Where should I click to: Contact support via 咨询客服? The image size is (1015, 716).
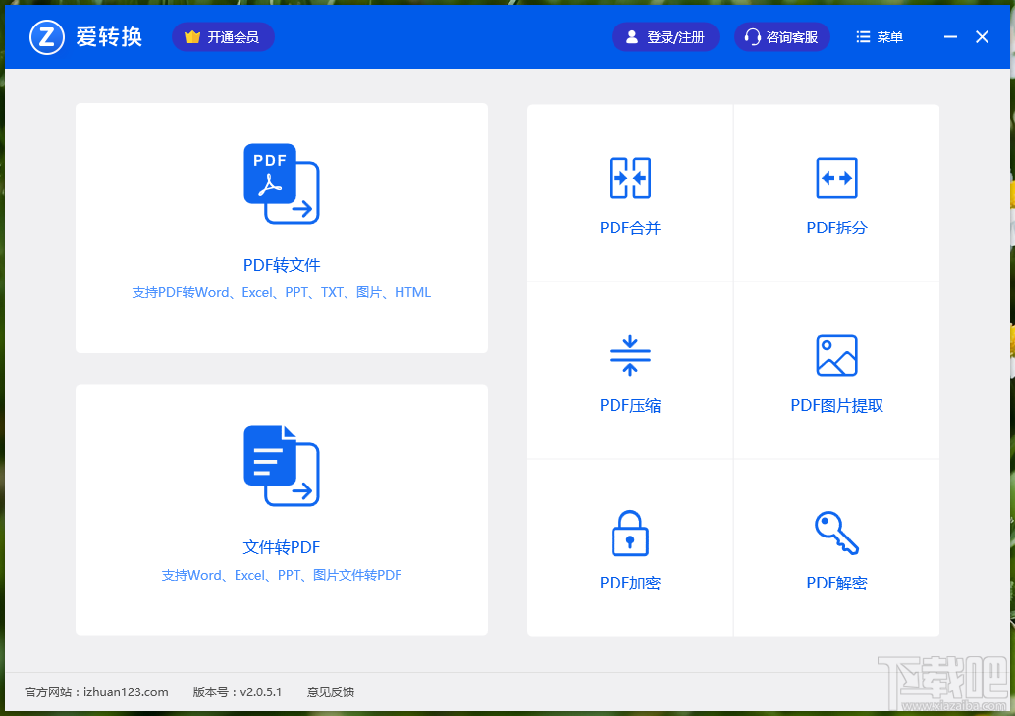pyautogui.click(x=781, y=36)
